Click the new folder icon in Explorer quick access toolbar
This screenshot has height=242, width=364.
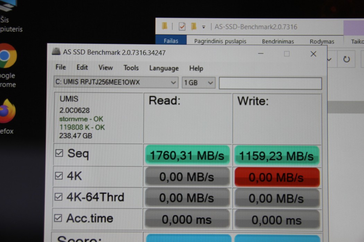tap(193, 26)
